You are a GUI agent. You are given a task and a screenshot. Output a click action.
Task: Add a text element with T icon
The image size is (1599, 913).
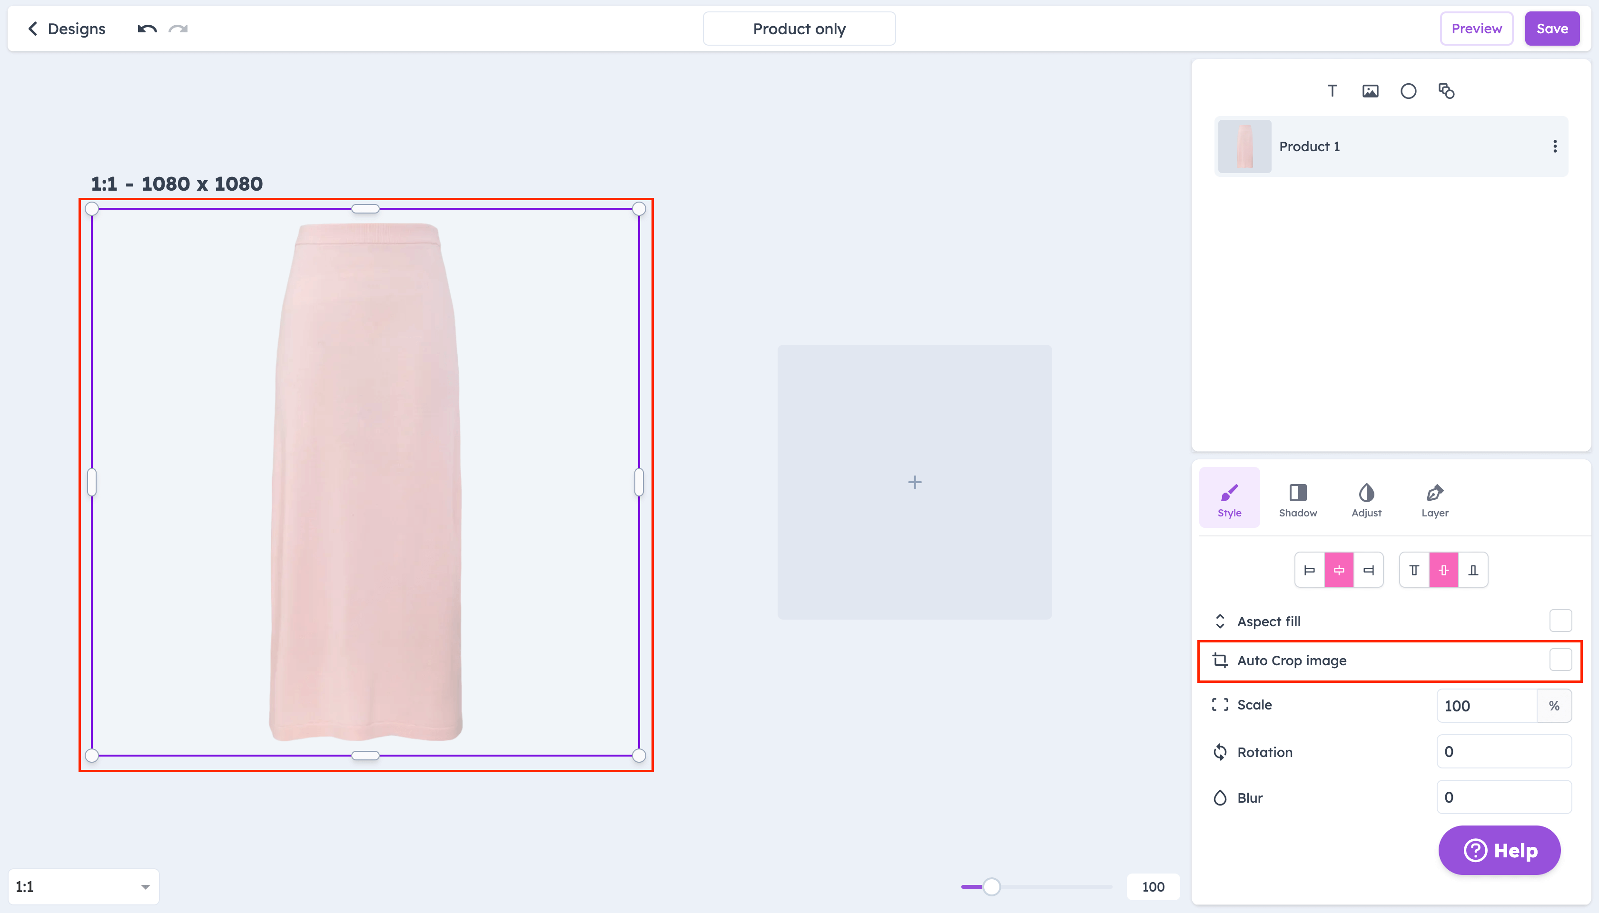[x=1332, y=91]
